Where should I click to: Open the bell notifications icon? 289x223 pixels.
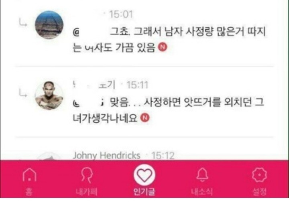(x=202, y=174)
